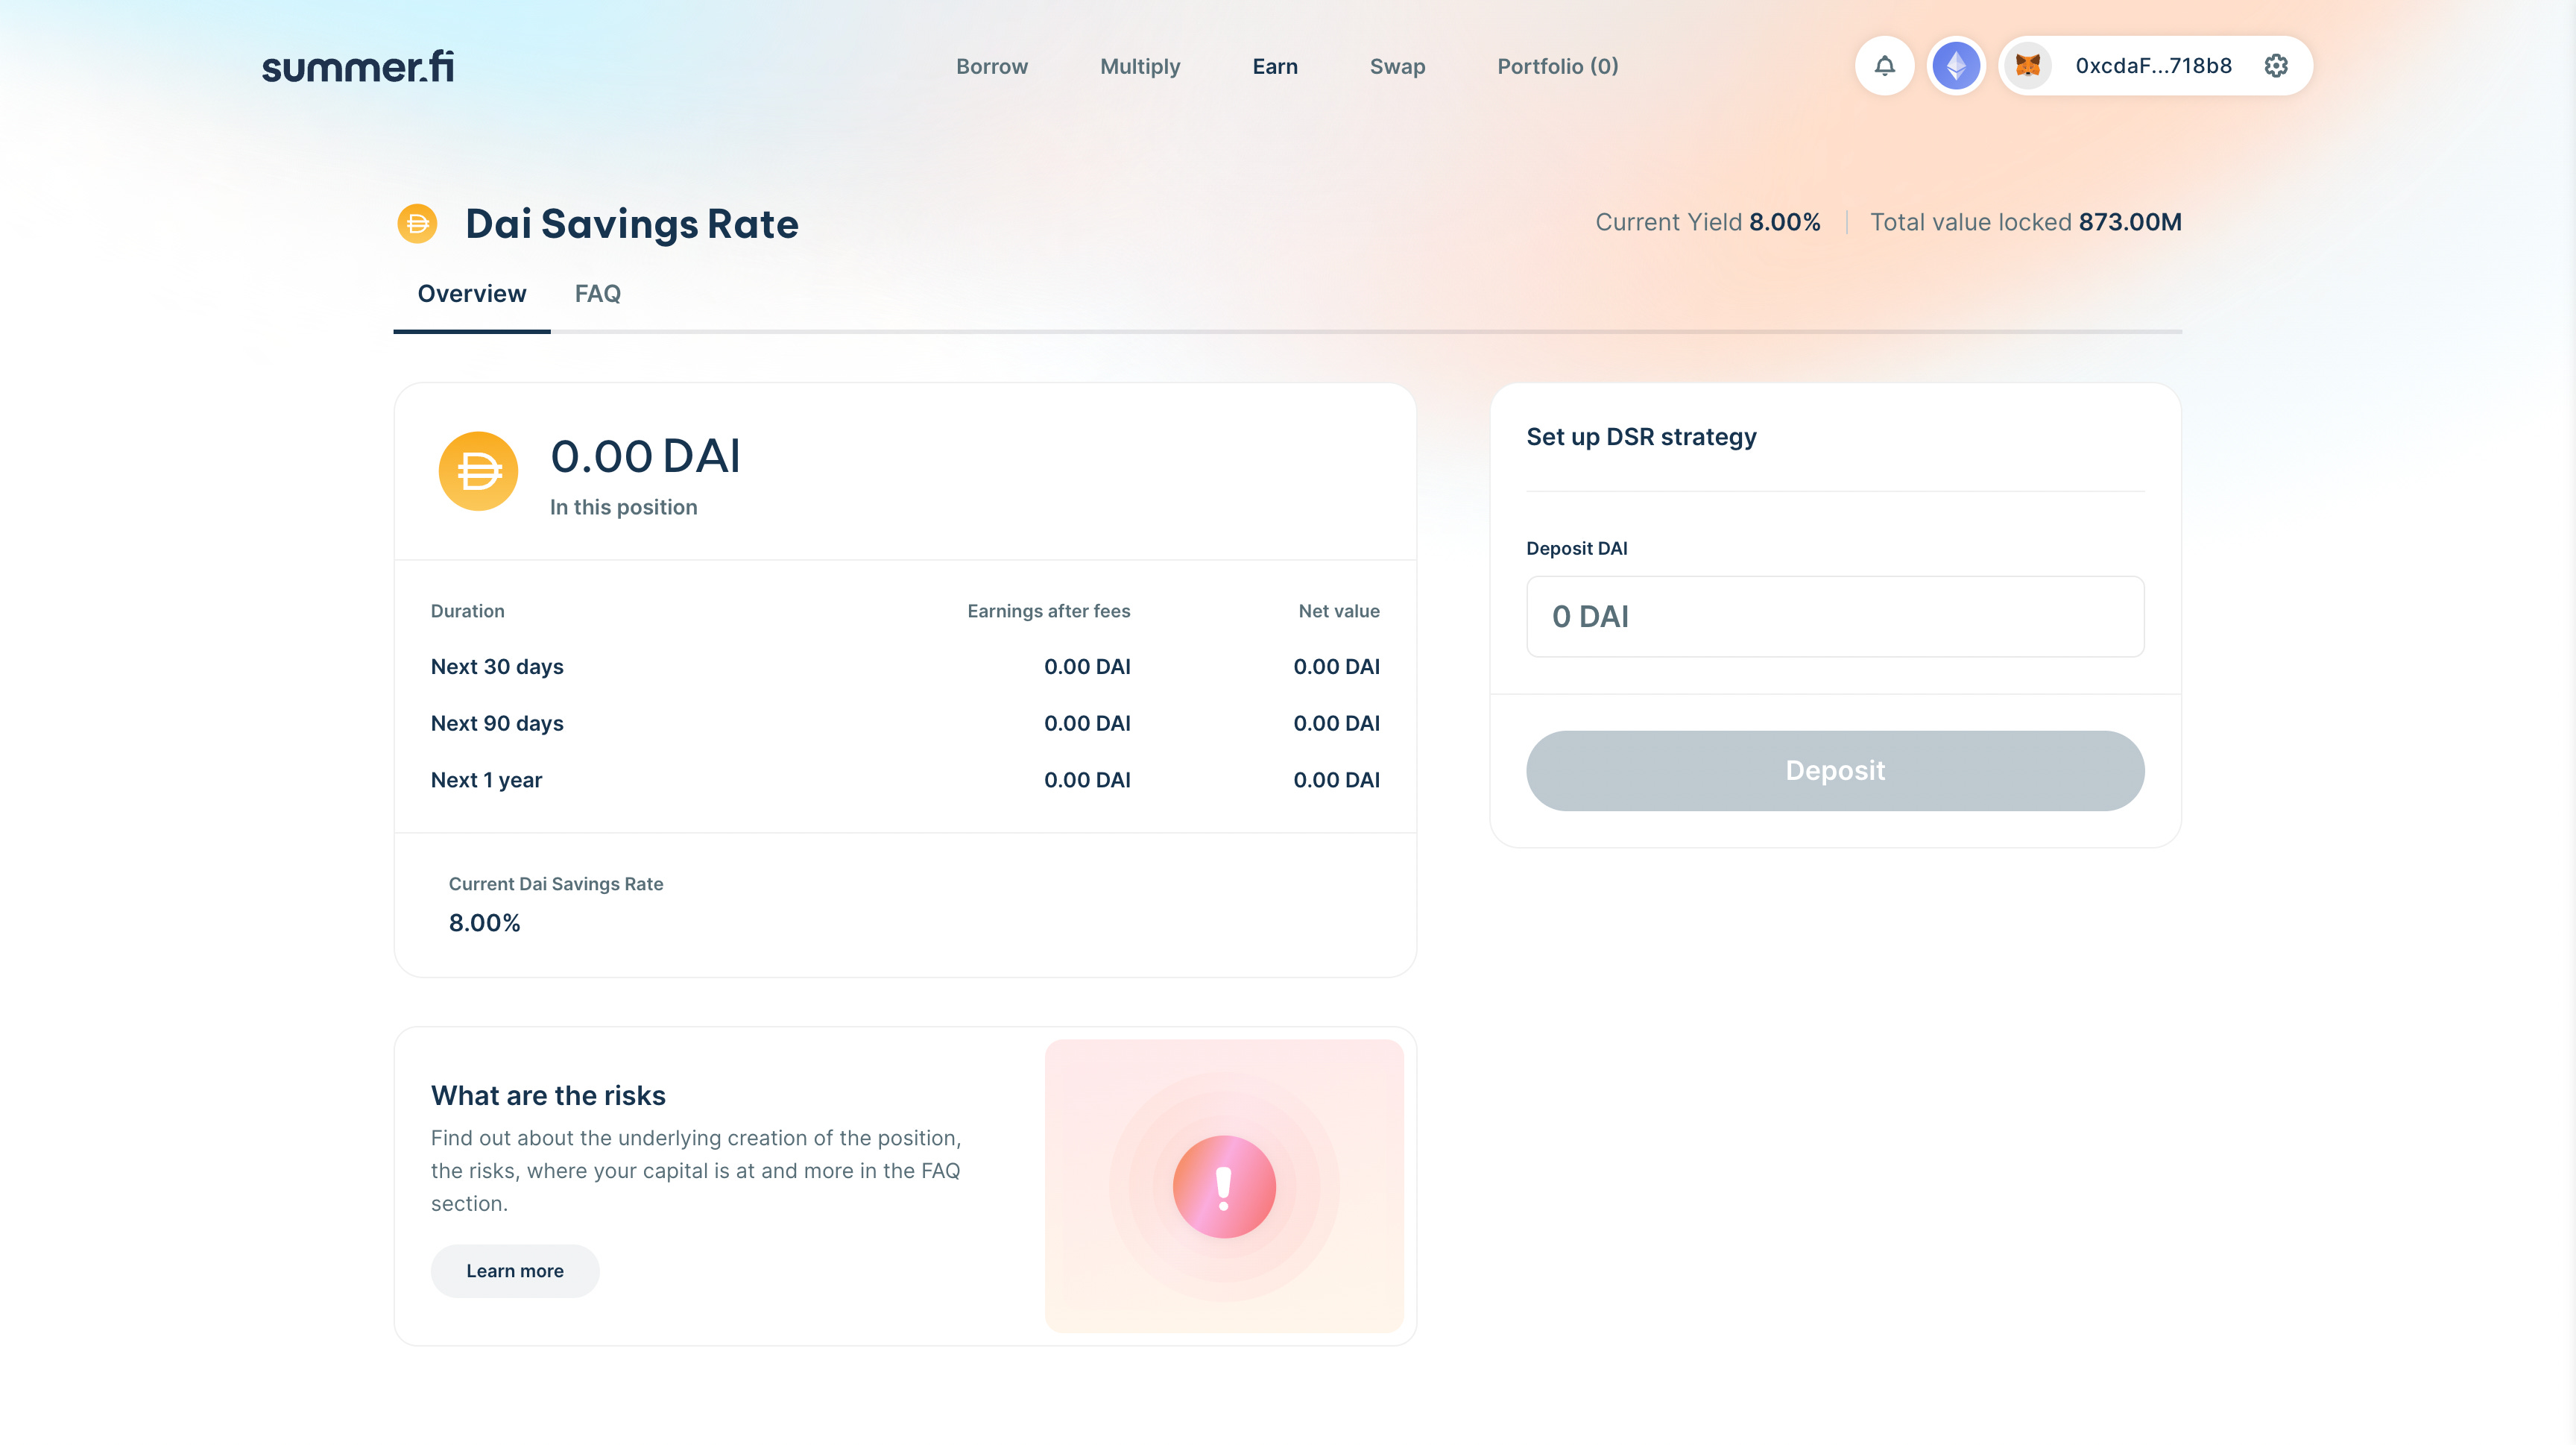Viewport: 2576px width, 1445px height.
Task: Click Earnings after fees column header
Action: [1049, 611]
